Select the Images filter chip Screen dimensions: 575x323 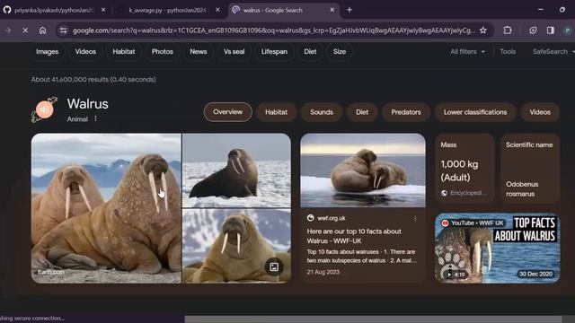point(48,52)
